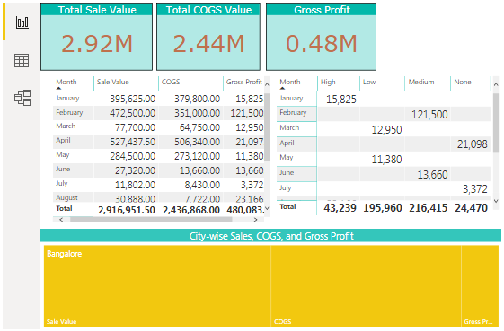Viewport: 504px width, 331px height.
Task: Click Medium value 13,660 in matrix
Action: (432, 175)
